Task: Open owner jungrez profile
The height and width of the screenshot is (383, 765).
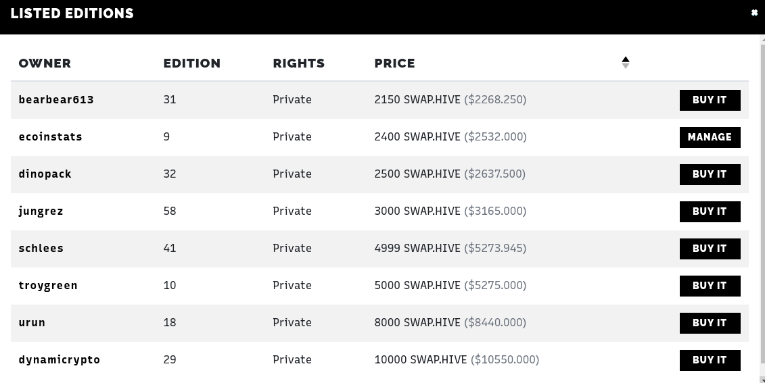Action: [x=41, y=211]
